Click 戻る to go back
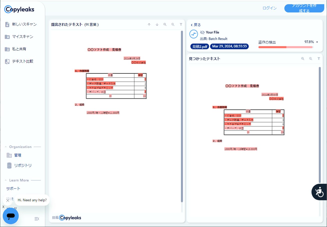 click(x=196, y=25)
